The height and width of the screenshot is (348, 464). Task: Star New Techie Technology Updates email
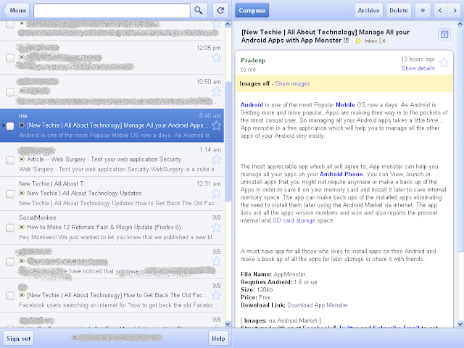(216, 194)
